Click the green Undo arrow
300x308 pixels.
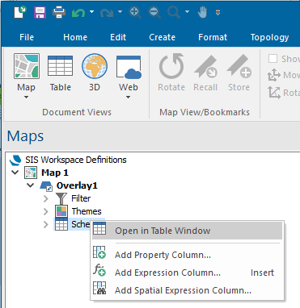pyautogui.click(x=78, y=12)
